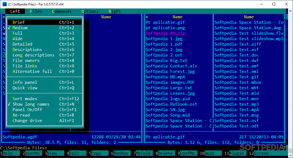Open Change drive menu entry
Screen dimensions: 293x158
click(x=45, y=121)
